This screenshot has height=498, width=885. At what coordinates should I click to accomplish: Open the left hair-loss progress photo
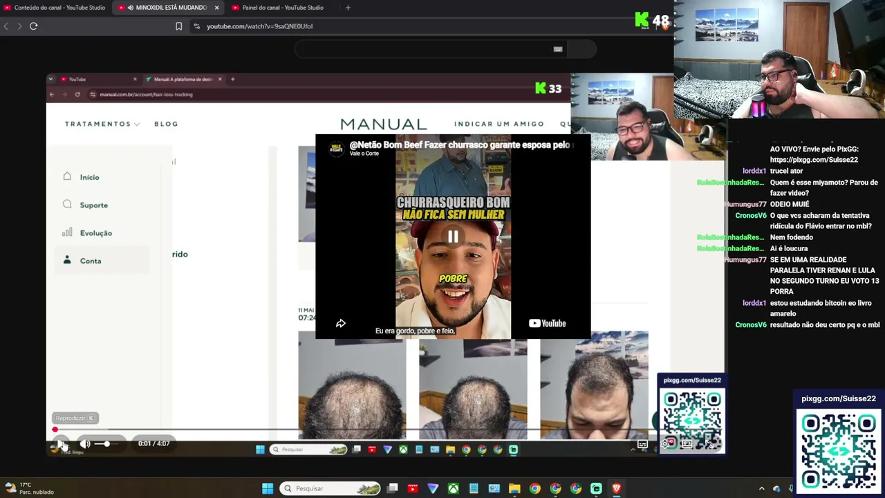(352, 385)
